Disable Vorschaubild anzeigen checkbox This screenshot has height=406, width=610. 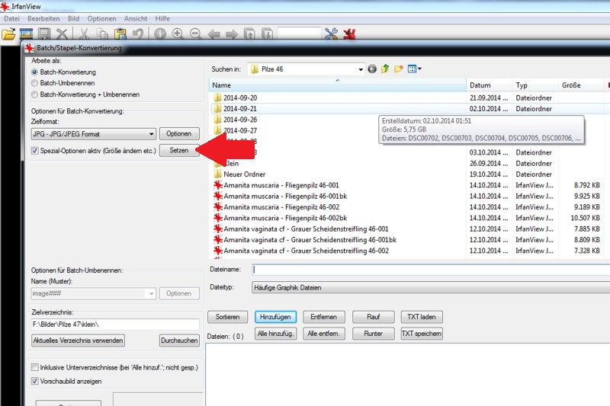click(x=35, y=381)
